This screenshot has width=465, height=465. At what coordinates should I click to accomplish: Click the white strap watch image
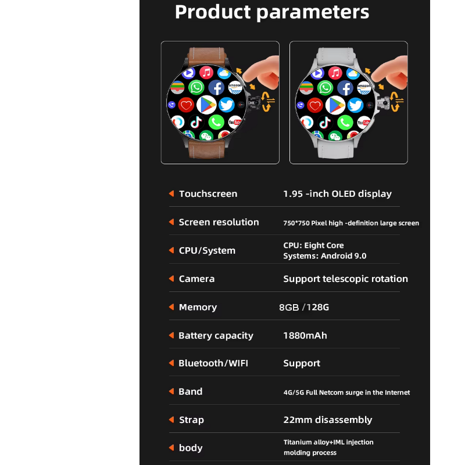coord(349,103)
